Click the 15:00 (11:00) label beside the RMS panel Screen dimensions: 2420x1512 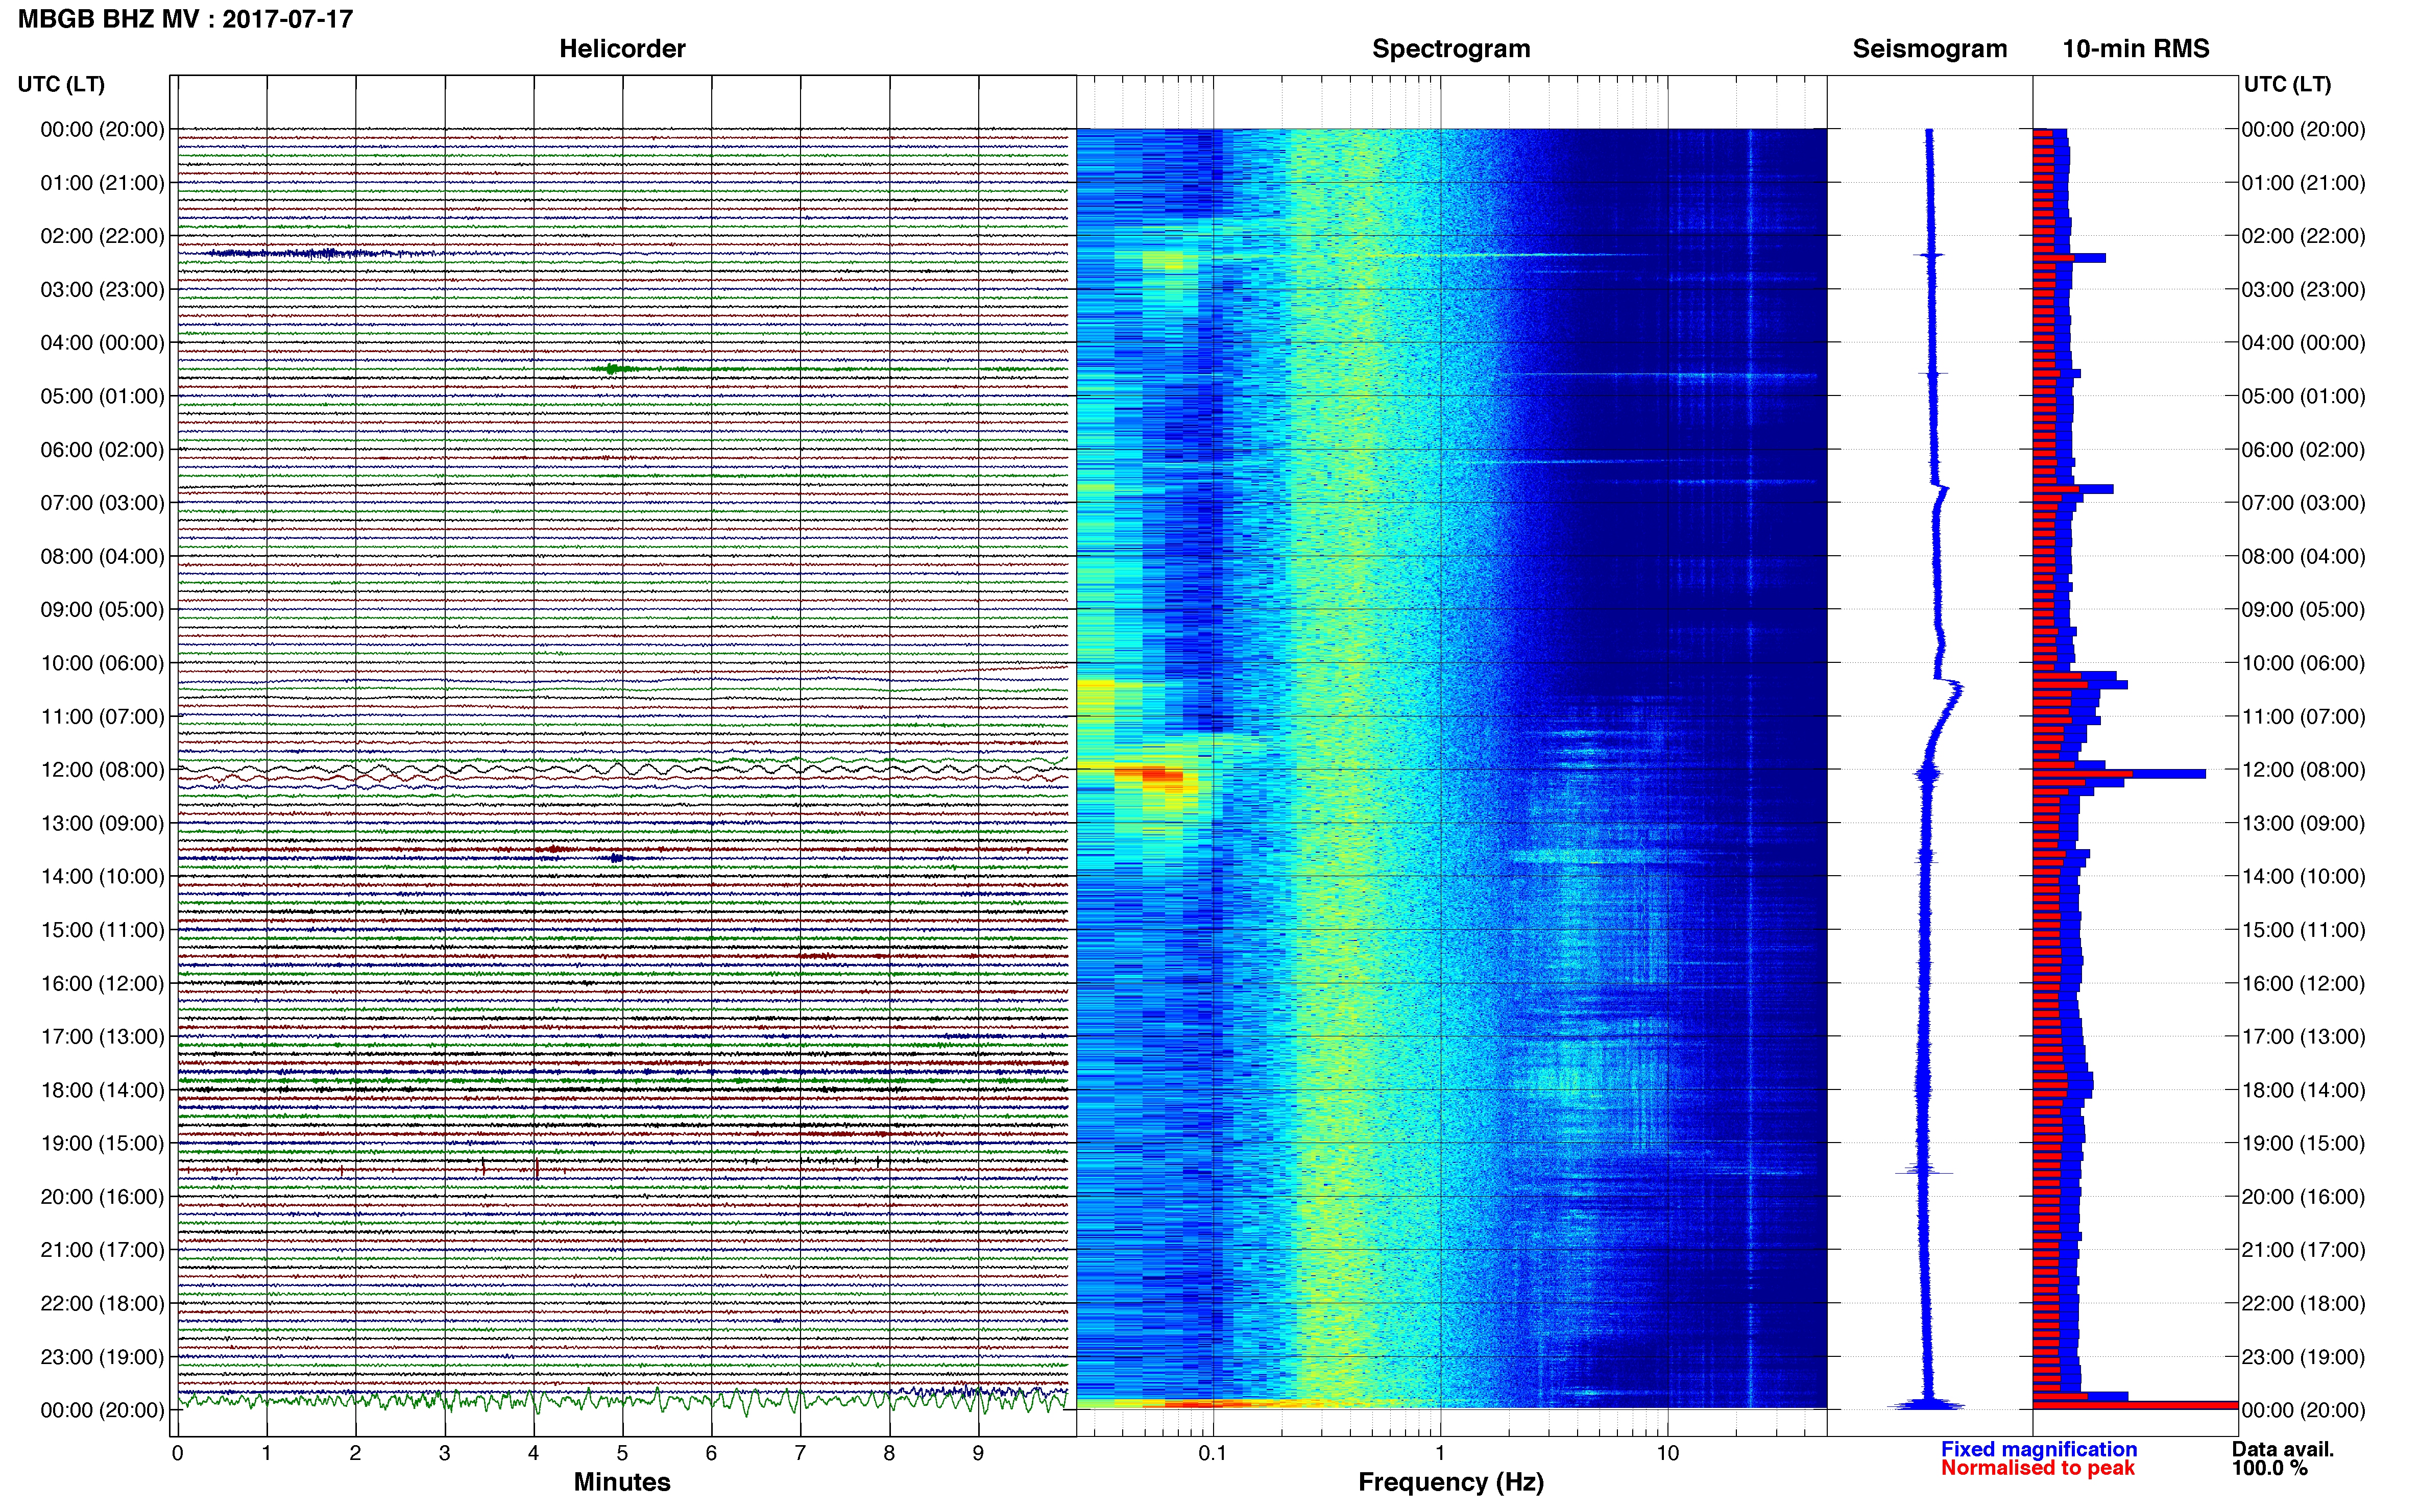[x=2303, y=930]
